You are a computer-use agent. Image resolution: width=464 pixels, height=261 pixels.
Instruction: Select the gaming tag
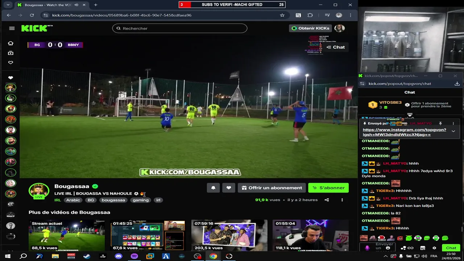click(141, 200)
